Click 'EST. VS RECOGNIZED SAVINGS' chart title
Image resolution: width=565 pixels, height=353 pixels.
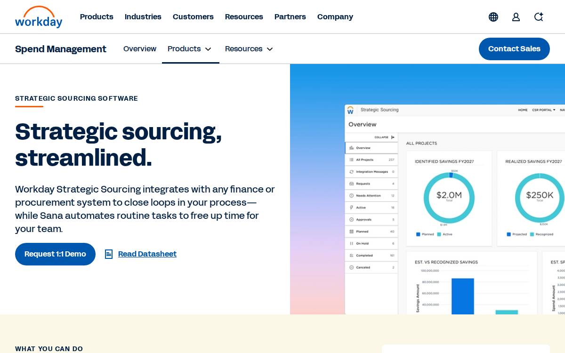446,262
